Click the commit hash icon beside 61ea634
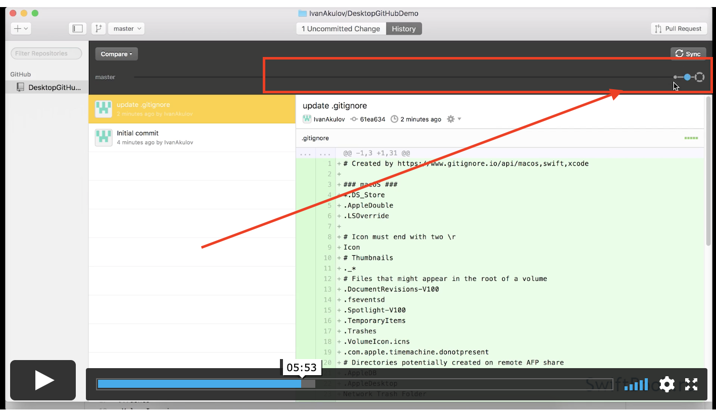 click(x=354, y=120)
